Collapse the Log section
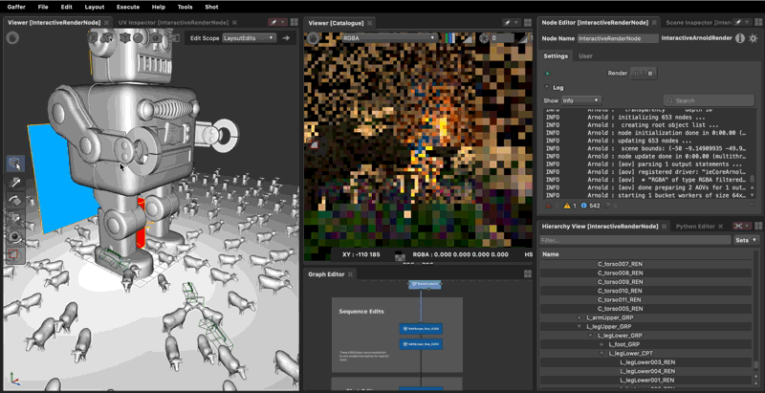This screenshot has height=393, width=765. click(547, 88)
